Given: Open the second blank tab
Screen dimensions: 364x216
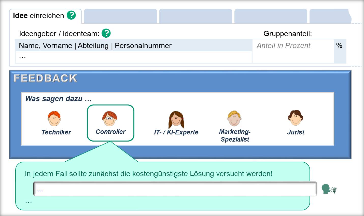Looking at the screenshot, I should tap(195, 16).
